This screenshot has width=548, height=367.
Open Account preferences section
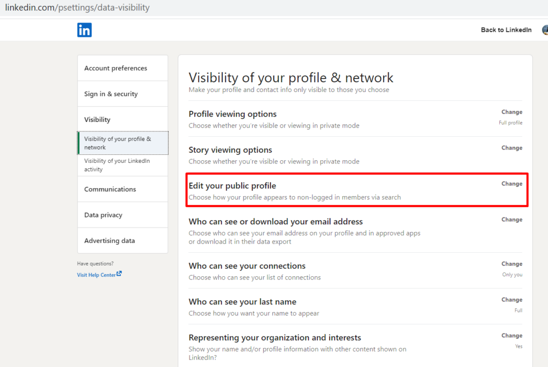123,68
